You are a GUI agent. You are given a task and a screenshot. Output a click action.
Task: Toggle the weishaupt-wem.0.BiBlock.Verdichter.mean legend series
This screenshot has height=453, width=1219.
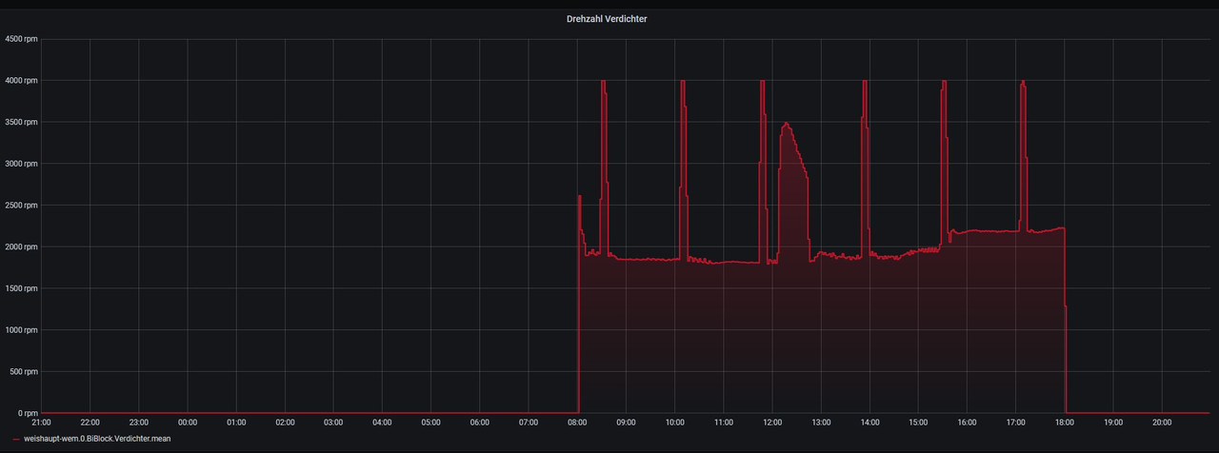[x=96, y=439]
